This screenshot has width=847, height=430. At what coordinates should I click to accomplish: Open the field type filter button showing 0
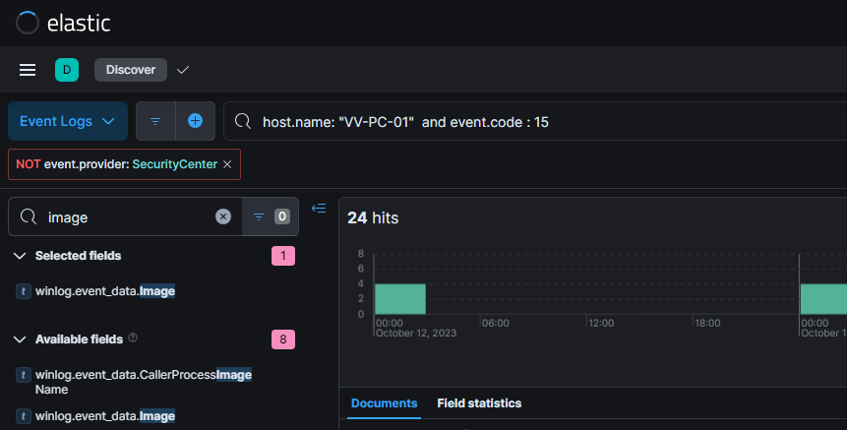271,216
